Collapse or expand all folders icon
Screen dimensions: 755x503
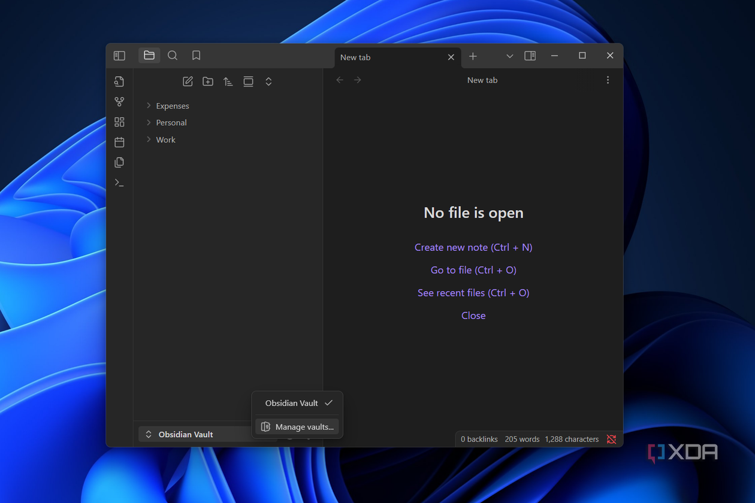point(268,81)
